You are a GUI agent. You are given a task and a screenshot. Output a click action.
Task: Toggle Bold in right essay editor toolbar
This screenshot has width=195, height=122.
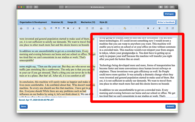coord(148,28)
